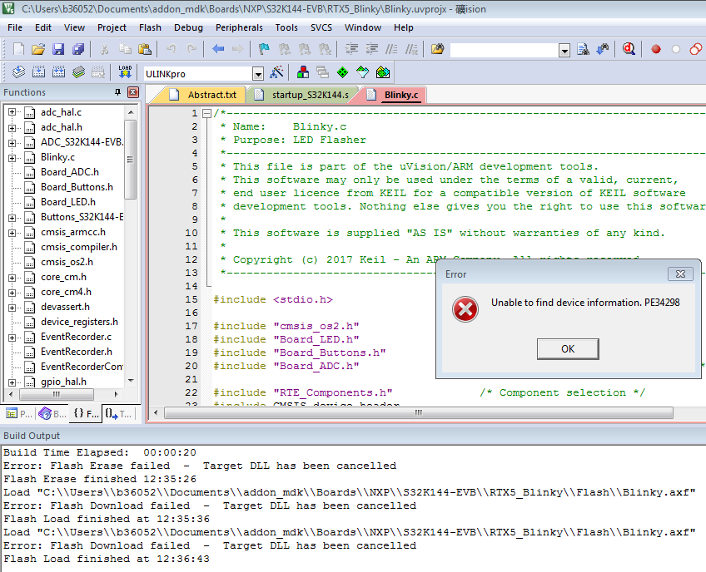
Task: Click Functions panel vertical scrollbar down arrow
Action: pyautogui.click(x=131, y=381)
